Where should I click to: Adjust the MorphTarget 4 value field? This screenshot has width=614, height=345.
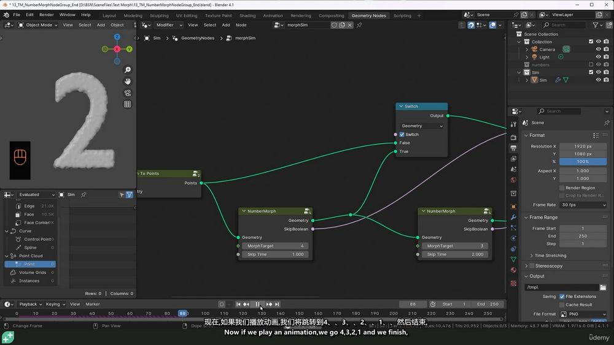pyautogui.click(x=275, y=246)
